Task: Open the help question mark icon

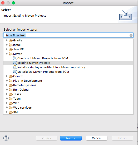Action: (6, 138)
